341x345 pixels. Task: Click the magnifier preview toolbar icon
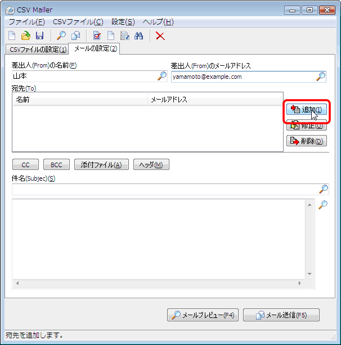61,36
